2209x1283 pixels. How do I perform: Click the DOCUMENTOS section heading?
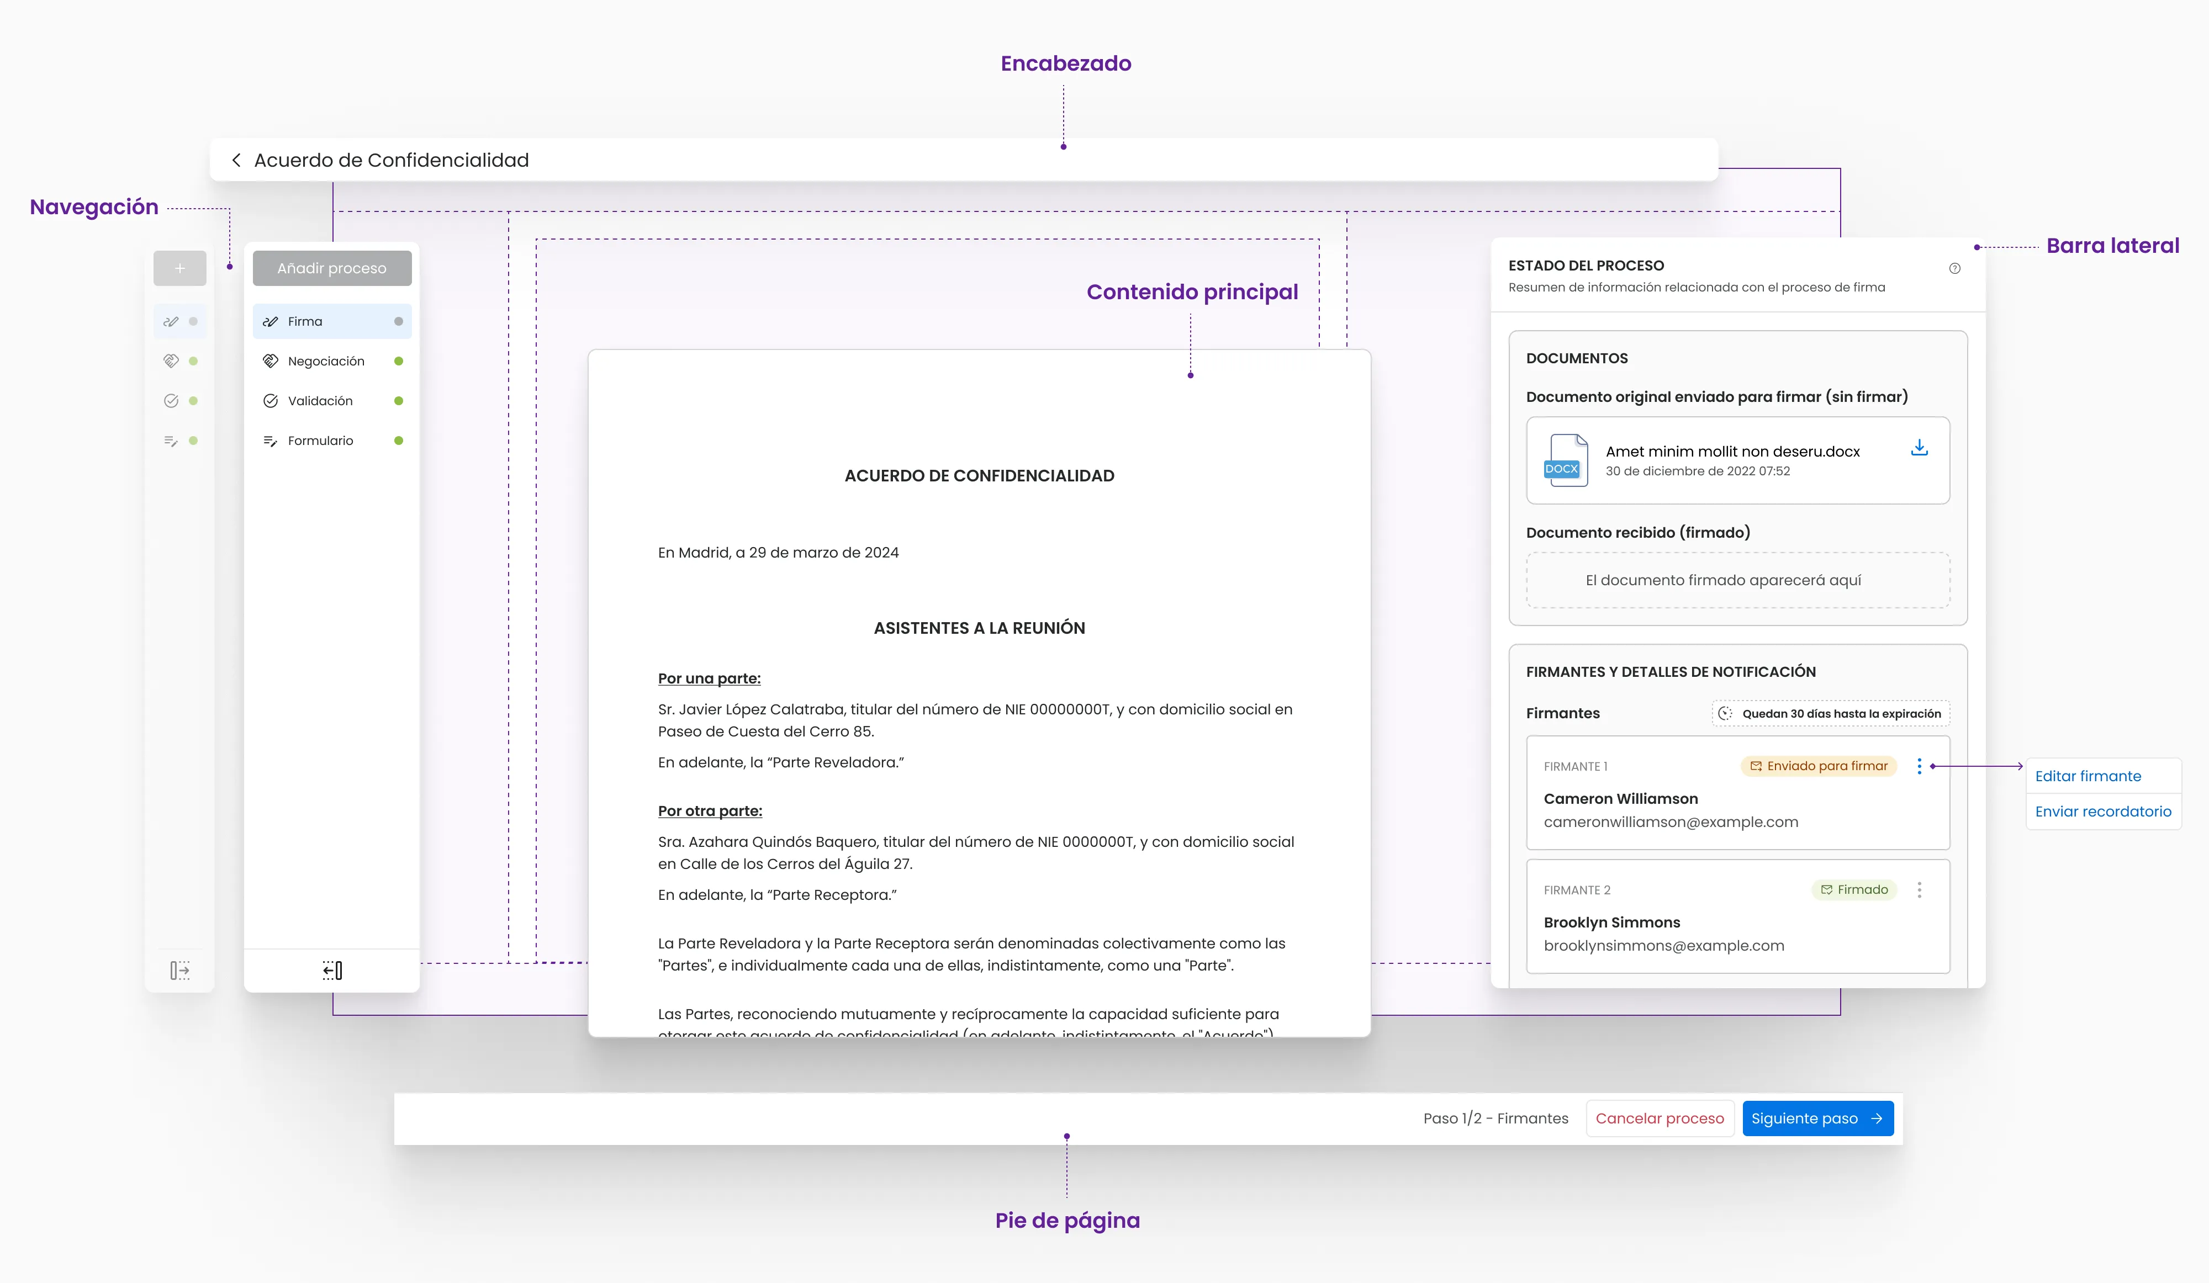coord(1577,358)
